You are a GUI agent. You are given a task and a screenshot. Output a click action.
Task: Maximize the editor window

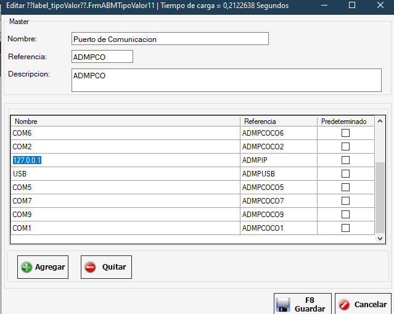pos(352,6)
